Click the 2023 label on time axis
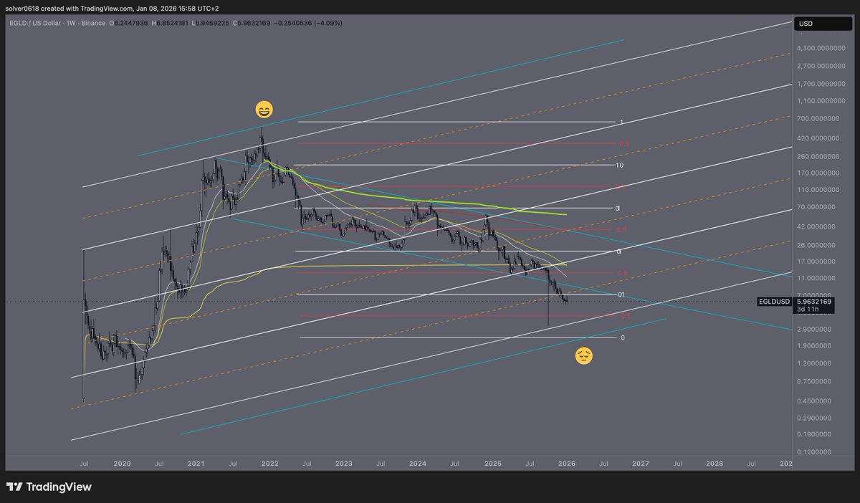The width and height of the screenshot is (860, 503). 344,464
